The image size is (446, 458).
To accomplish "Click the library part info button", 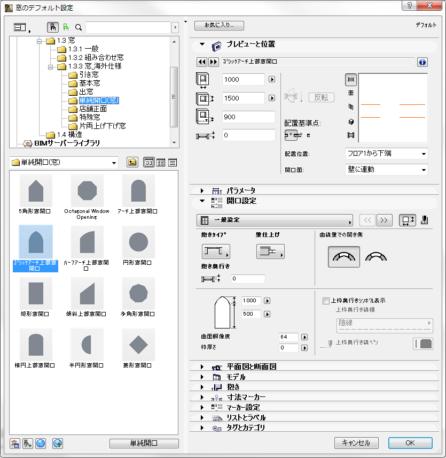I will coord(422,62).
